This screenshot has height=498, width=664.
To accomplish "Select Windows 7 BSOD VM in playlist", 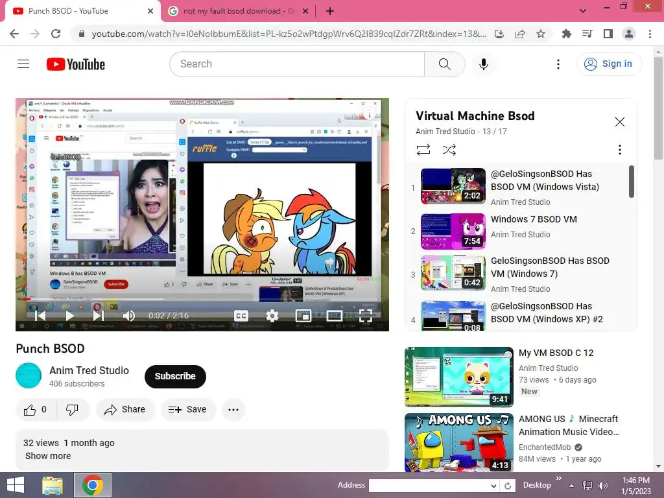I will [534, 219].
